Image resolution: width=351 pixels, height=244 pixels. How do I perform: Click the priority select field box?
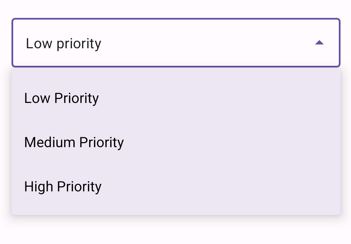[176, 43]
